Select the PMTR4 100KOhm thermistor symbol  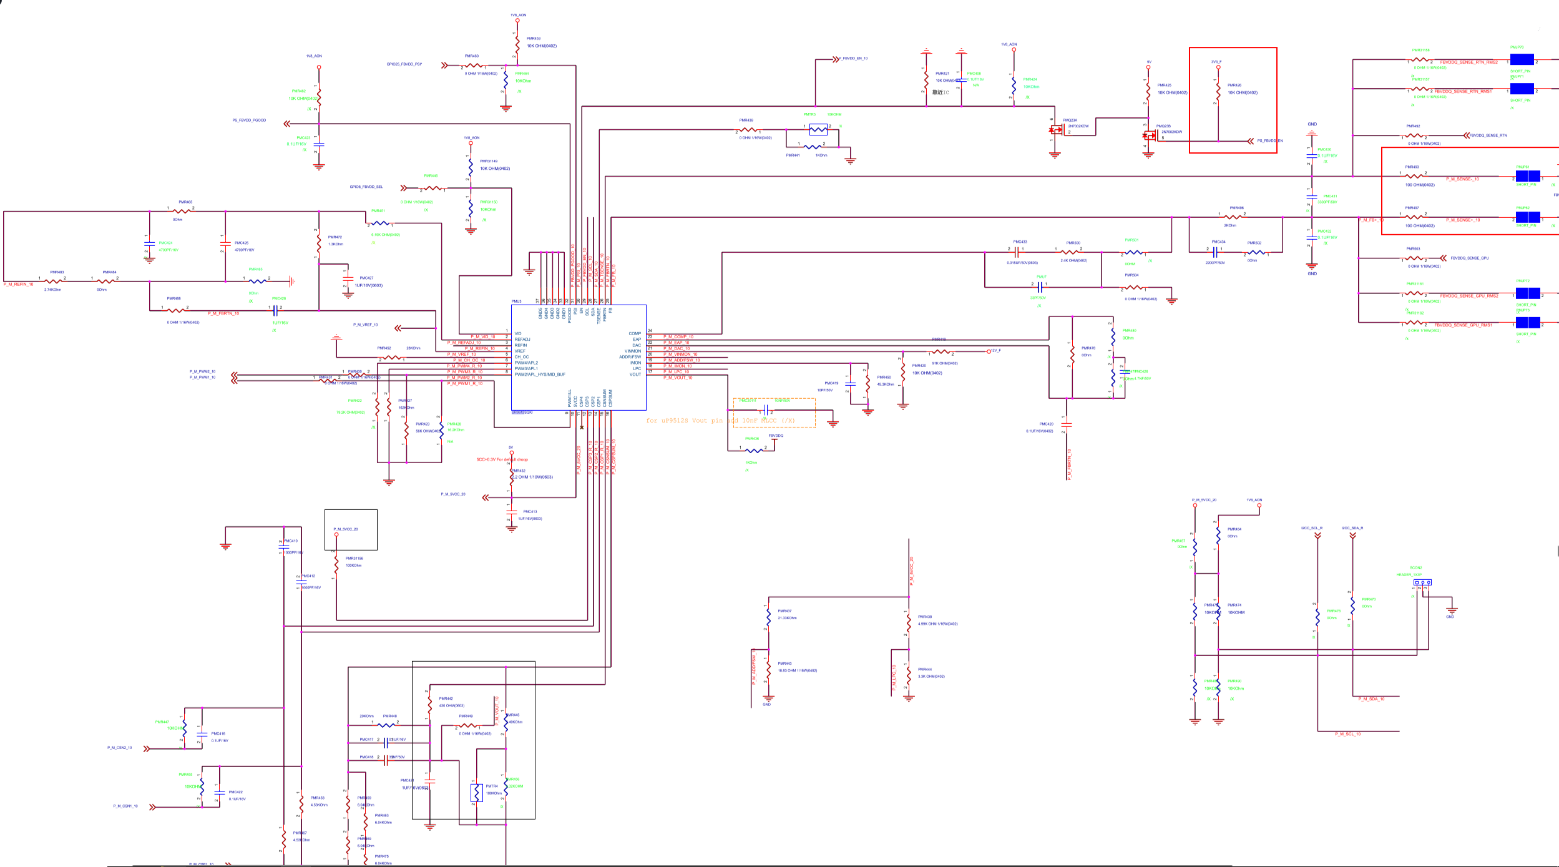[x=476, y=793]
